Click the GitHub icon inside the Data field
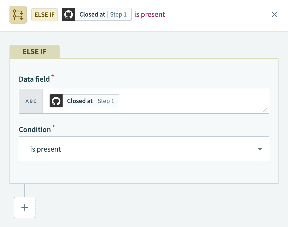Viewport: 288px width, 227px height. coord(56,101)
